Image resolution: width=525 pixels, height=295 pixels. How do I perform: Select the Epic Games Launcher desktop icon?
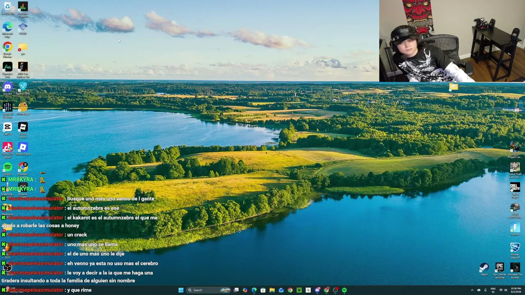pos(500,270)
